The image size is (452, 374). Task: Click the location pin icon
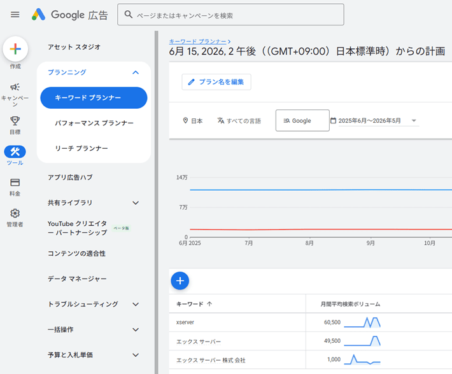[185, 120]
